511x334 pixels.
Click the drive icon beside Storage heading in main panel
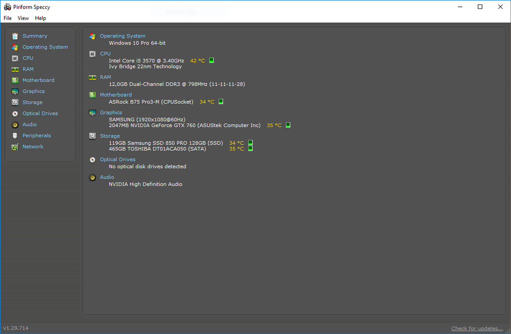point(92,136)
